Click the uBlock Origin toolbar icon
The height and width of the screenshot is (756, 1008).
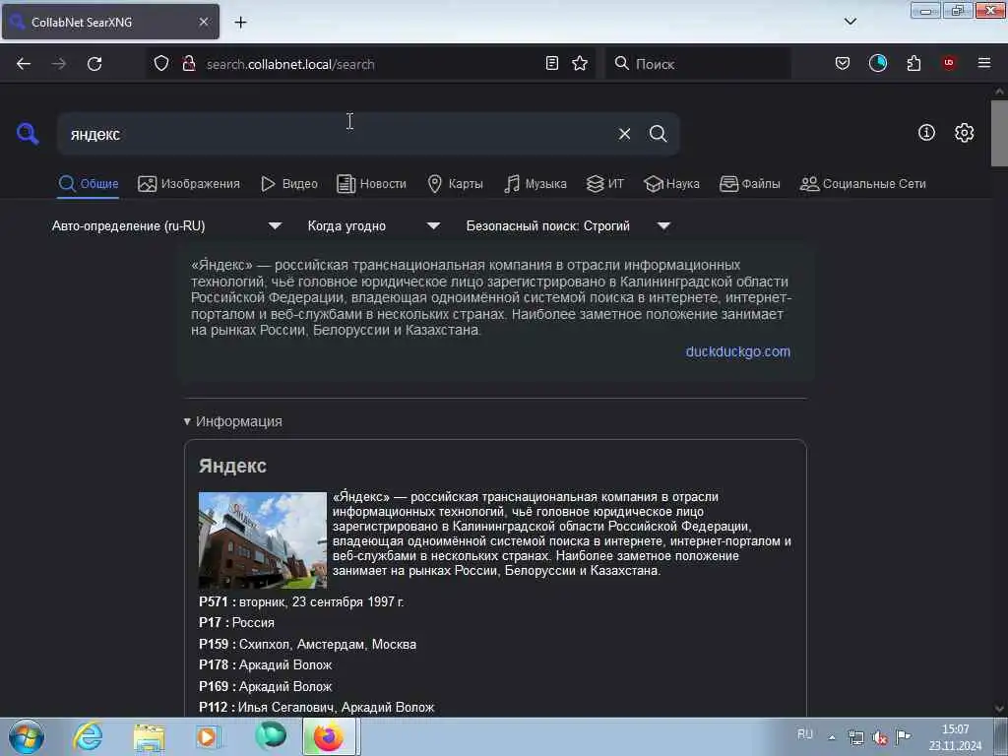[949, 63]
